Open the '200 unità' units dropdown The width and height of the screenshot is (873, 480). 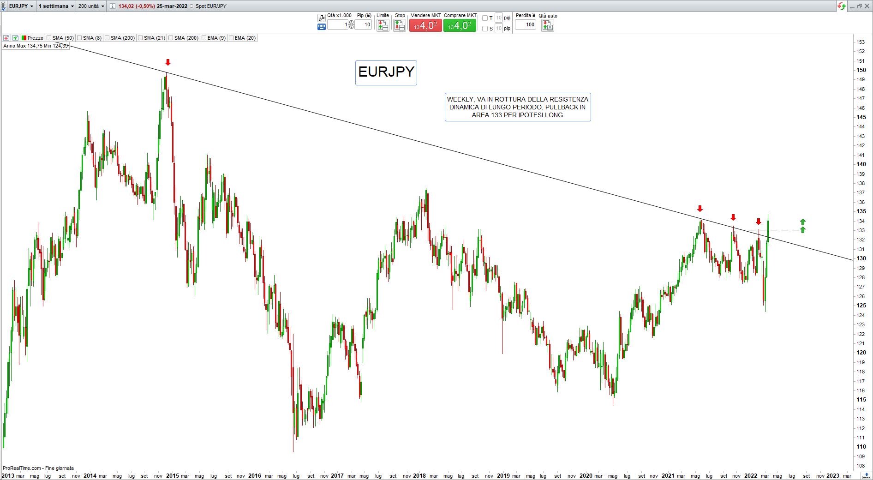[91, 6]
